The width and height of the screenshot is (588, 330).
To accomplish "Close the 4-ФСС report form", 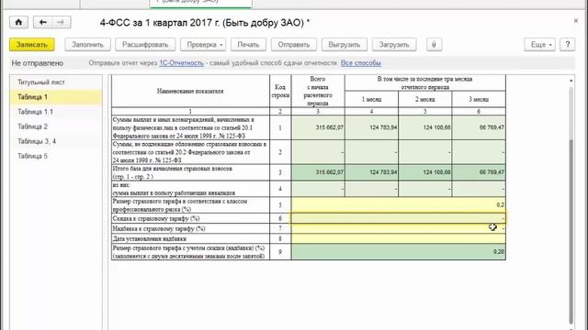I will pyautogui.click(x=576, y=21).
